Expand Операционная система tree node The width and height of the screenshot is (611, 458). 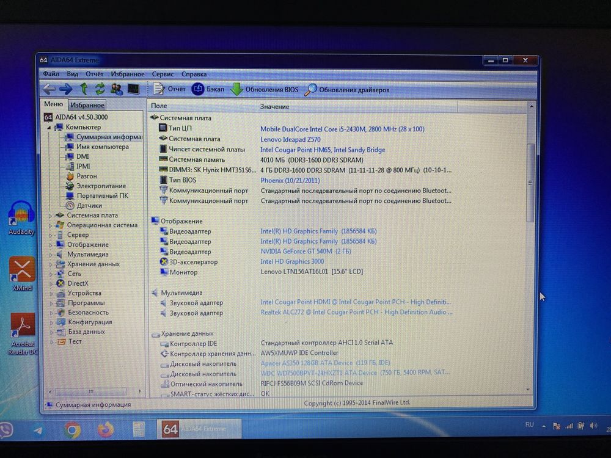tap(50, 225)
